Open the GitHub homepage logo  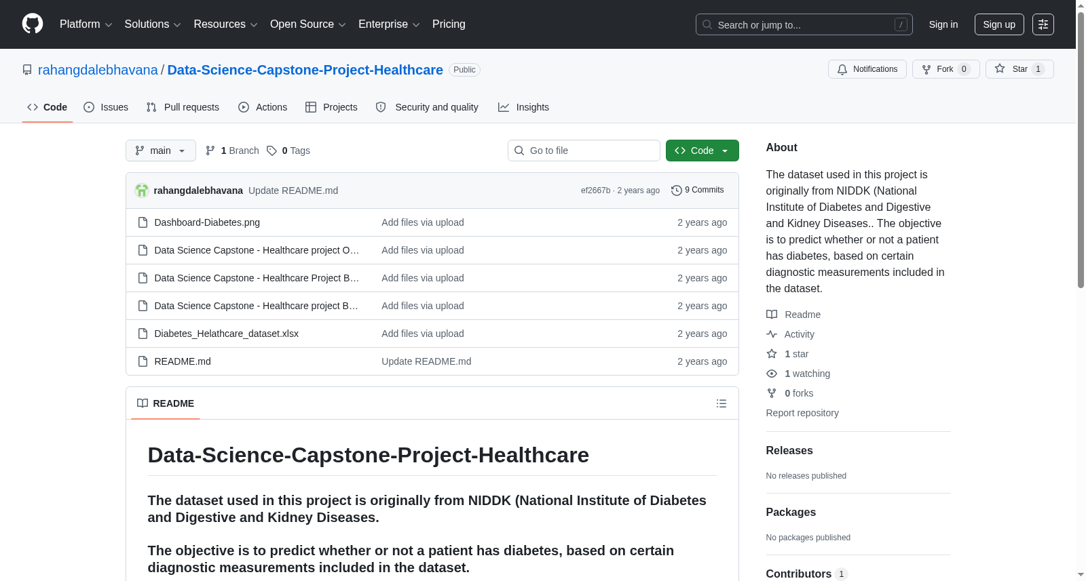(x=33, y=24)
